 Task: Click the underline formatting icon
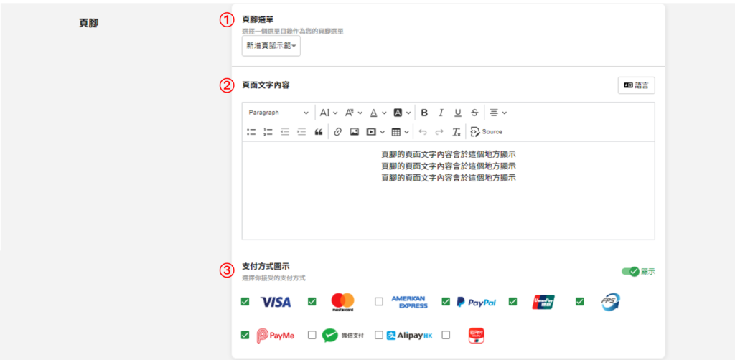pyautogui.click(x=457, y=113)
